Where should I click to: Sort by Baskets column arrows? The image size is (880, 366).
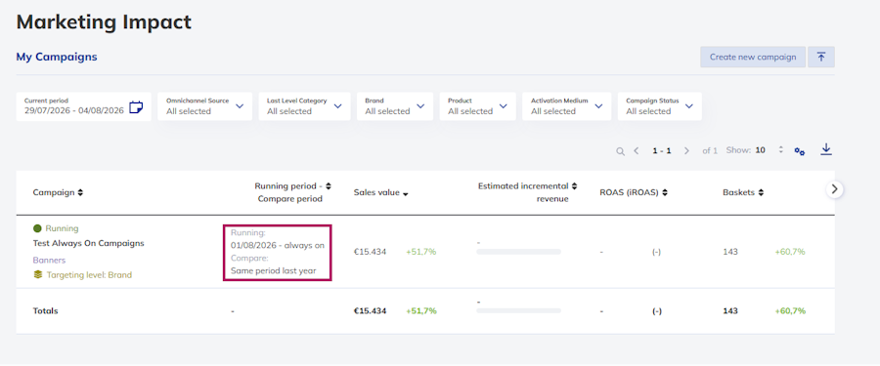761,192
